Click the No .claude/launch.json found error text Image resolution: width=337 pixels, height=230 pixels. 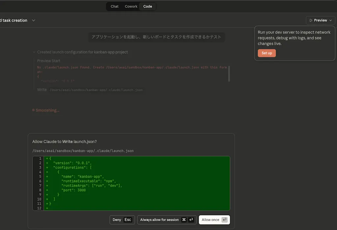coord(132,70)
